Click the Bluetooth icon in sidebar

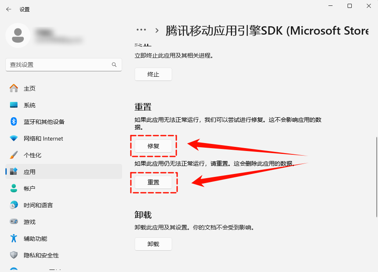point(14,121)
